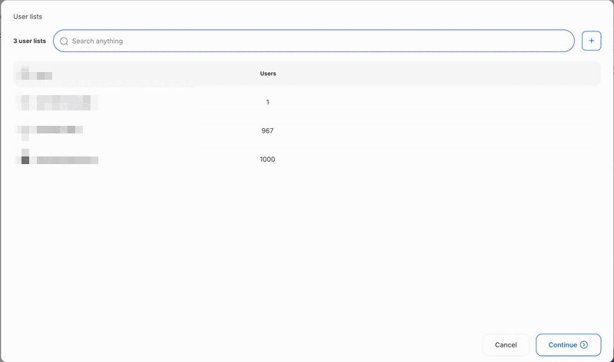
Task: Click the 'User lists' dialog title
Action: (x=28, y=16)
